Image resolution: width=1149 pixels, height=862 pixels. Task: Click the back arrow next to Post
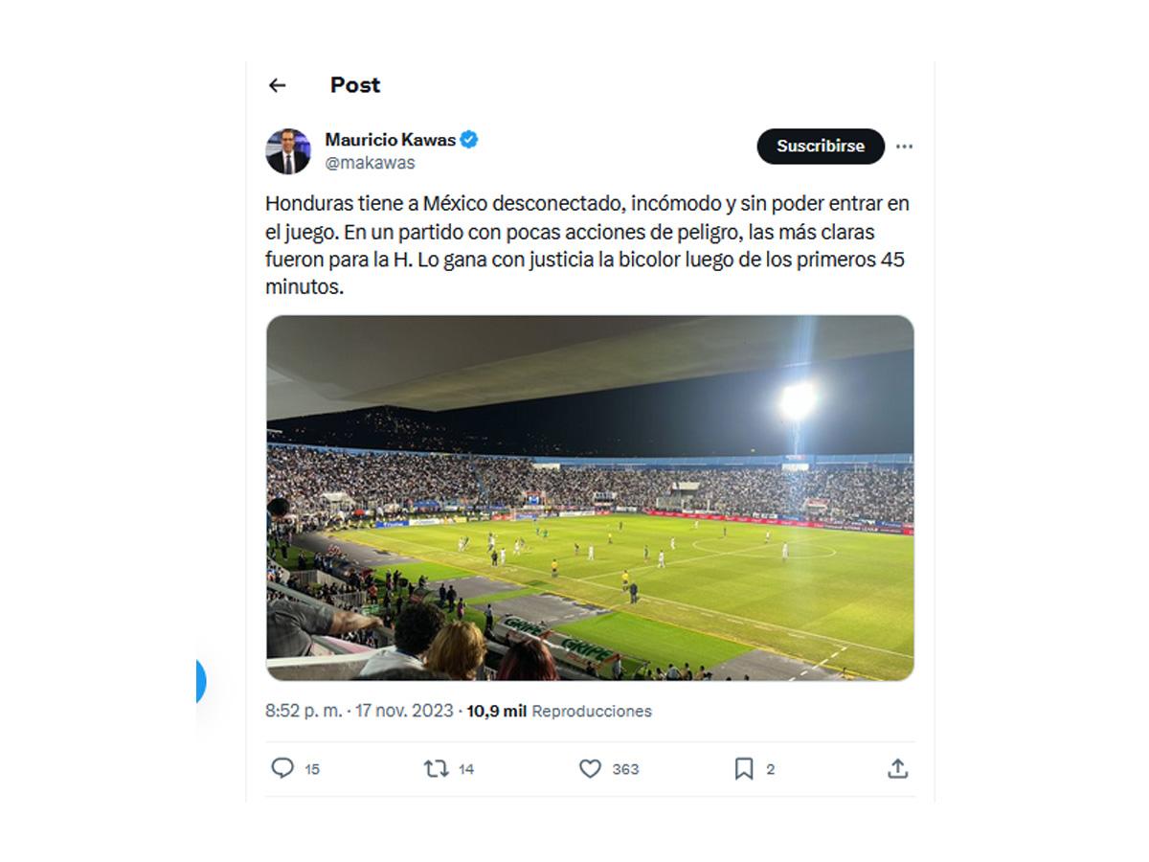pyautogui.click(x=278, y=85)
